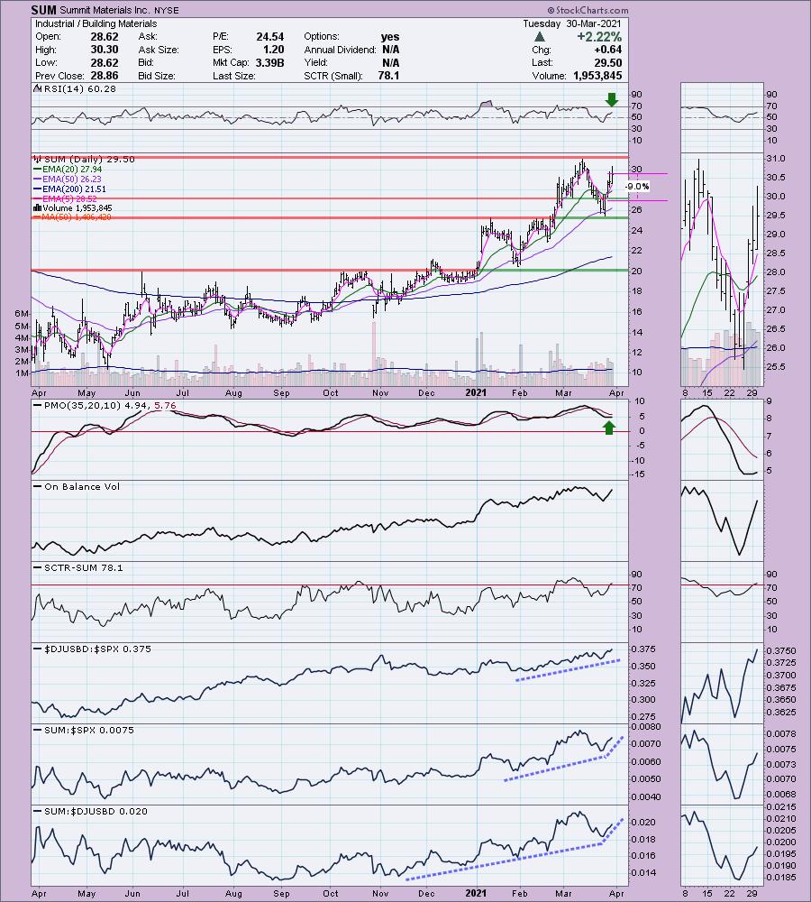Click Industrial / Building Materials sector text
Viewport: 811px width, 902px height.
(x=96, y=23)
